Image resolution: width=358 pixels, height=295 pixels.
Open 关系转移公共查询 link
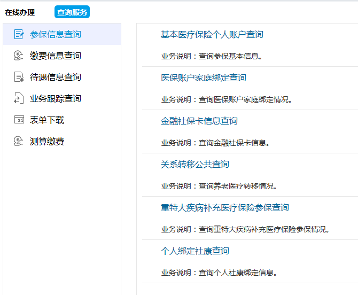pyautogui.click(x=195, y=164)
